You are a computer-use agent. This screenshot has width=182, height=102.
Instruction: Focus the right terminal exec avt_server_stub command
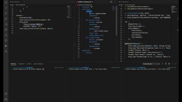click(150, 84)
